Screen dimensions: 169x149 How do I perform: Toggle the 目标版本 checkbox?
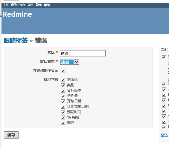point(63,90)
